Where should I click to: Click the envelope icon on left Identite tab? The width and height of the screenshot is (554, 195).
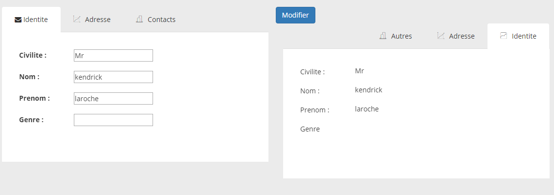[18, 20]
